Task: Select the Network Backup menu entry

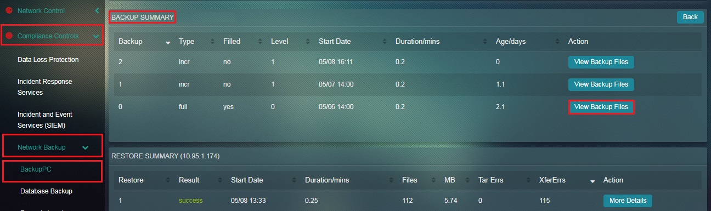Action: click(42, 147)
